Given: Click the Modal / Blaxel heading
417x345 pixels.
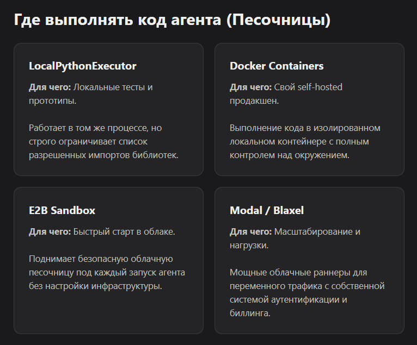Looking at the screenshot, I should point(266,210).
